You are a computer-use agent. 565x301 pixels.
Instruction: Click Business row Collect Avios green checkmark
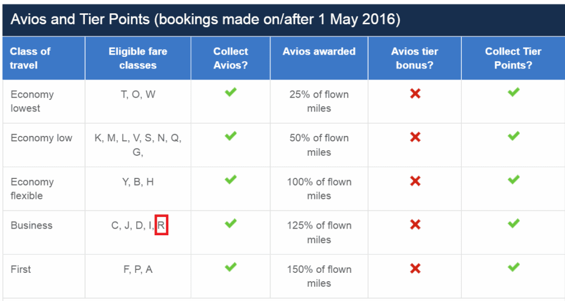point(231,223)
